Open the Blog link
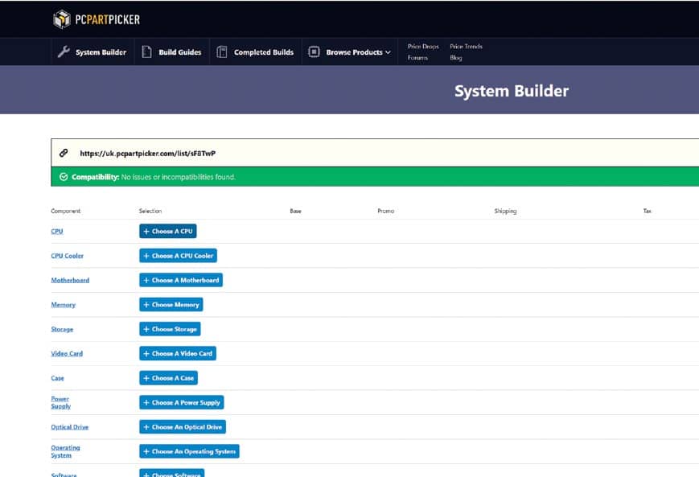This screenshot has height=477, width=699. 455,57
